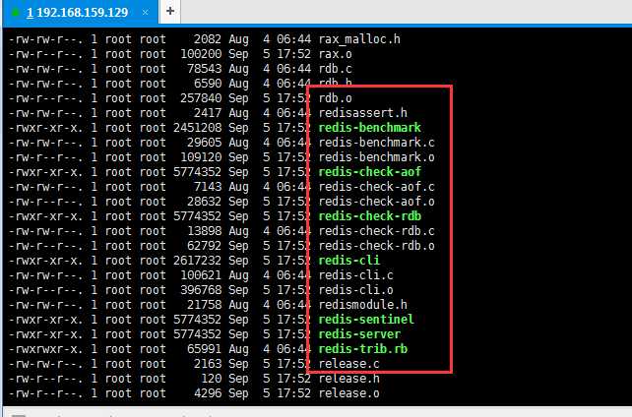Click file size 257840 of rdb.o

pos(201,98)
